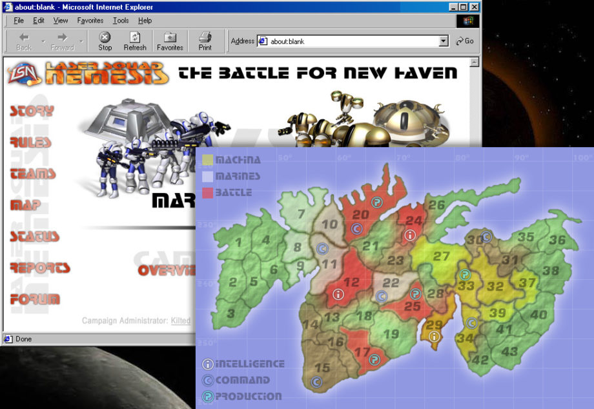Click the Marines color swatch in the legend

pos(208,176)
